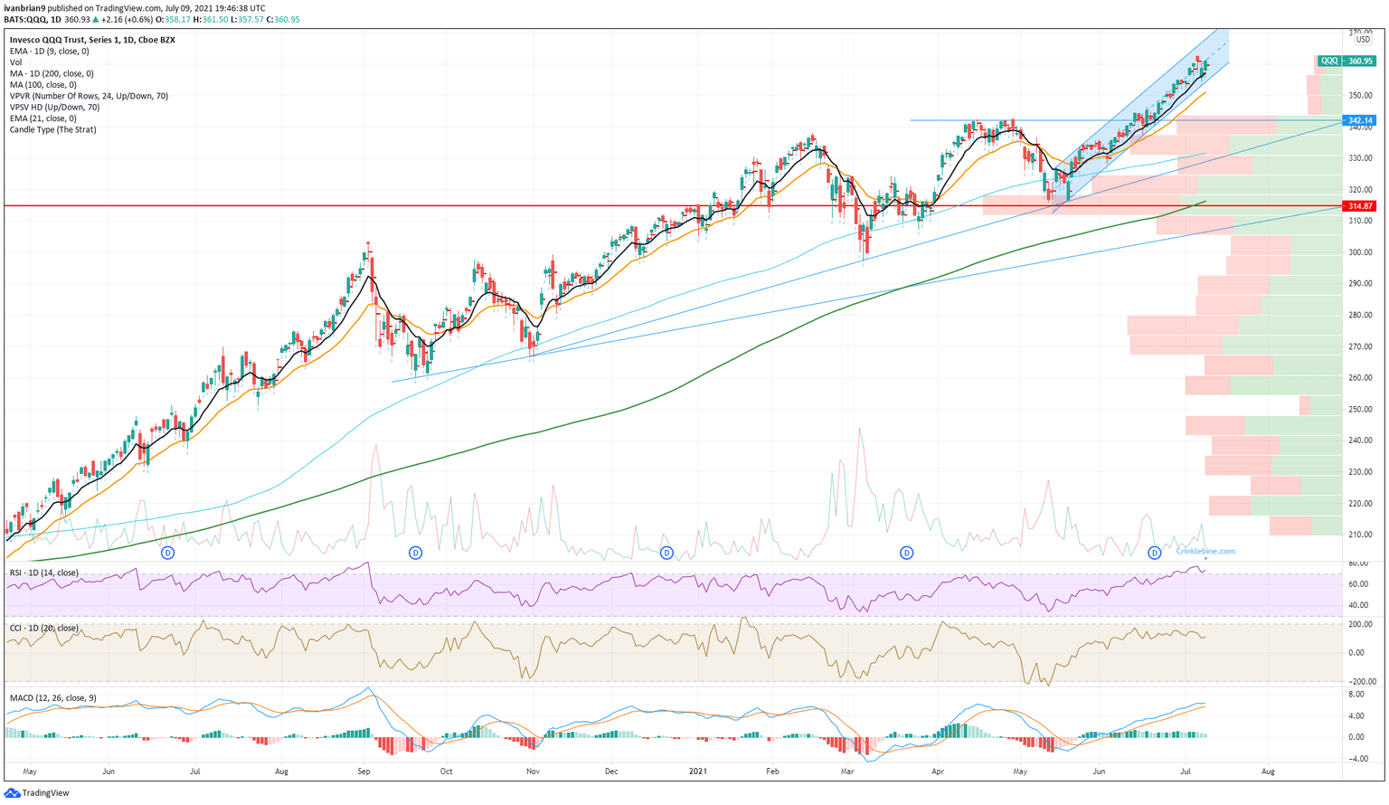Image resolution: width=1389 pixels, height=805 pixels.
Task: Click the Nov label on time axis
Action: (533, 772)
